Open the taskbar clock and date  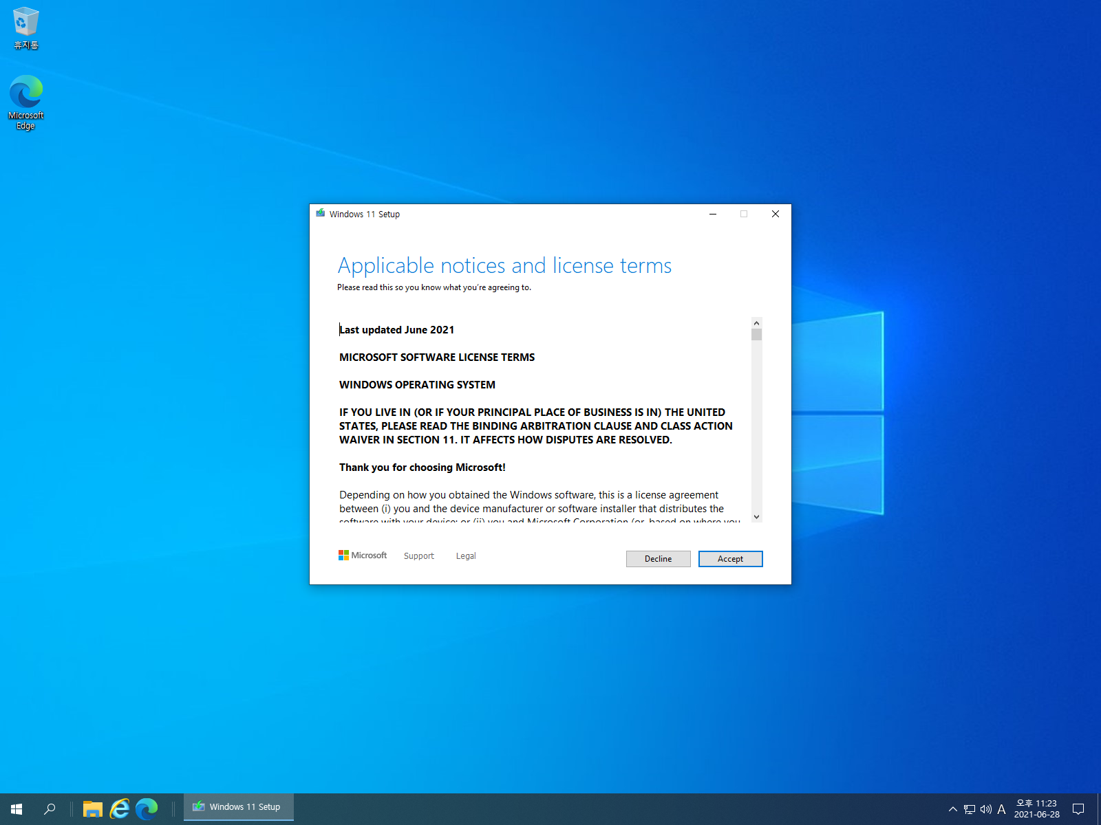click(1037, 809)
